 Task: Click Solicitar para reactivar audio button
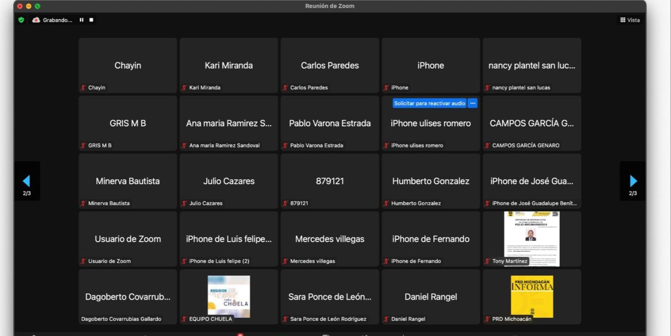[429, 103]
